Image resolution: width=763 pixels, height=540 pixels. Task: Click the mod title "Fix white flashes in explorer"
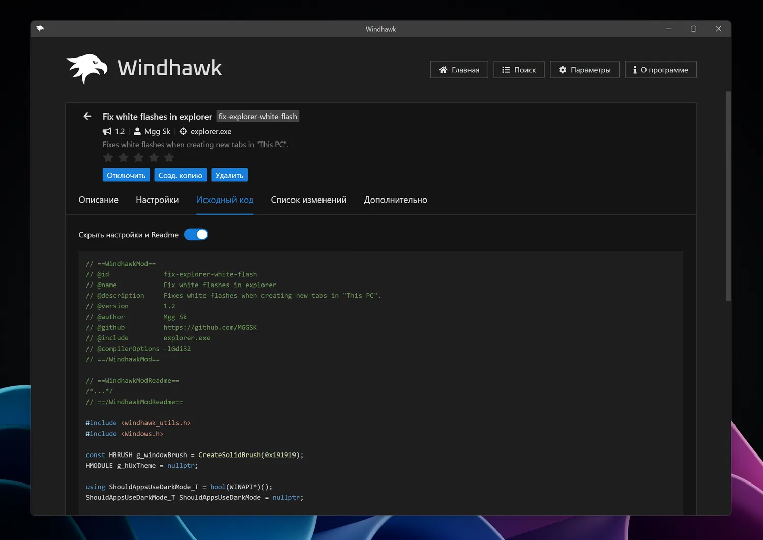coord(157,117)
